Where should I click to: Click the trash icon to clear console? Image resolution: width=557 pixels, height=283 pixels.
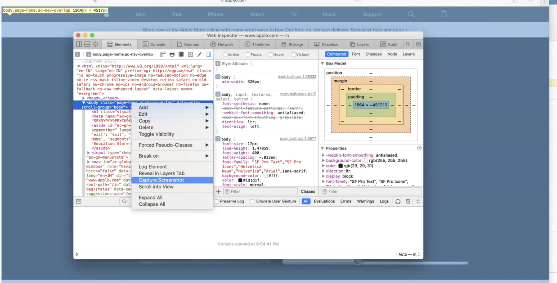coord(408,201)
